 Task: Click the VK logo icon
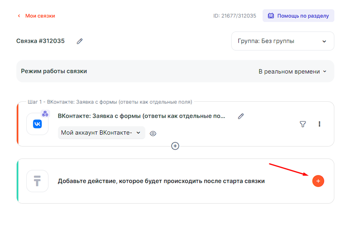tap(37, 124)
